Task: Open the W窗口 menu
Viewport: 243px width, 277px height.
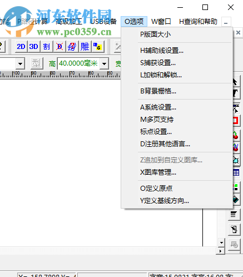Action: click(x=161, y=22)
